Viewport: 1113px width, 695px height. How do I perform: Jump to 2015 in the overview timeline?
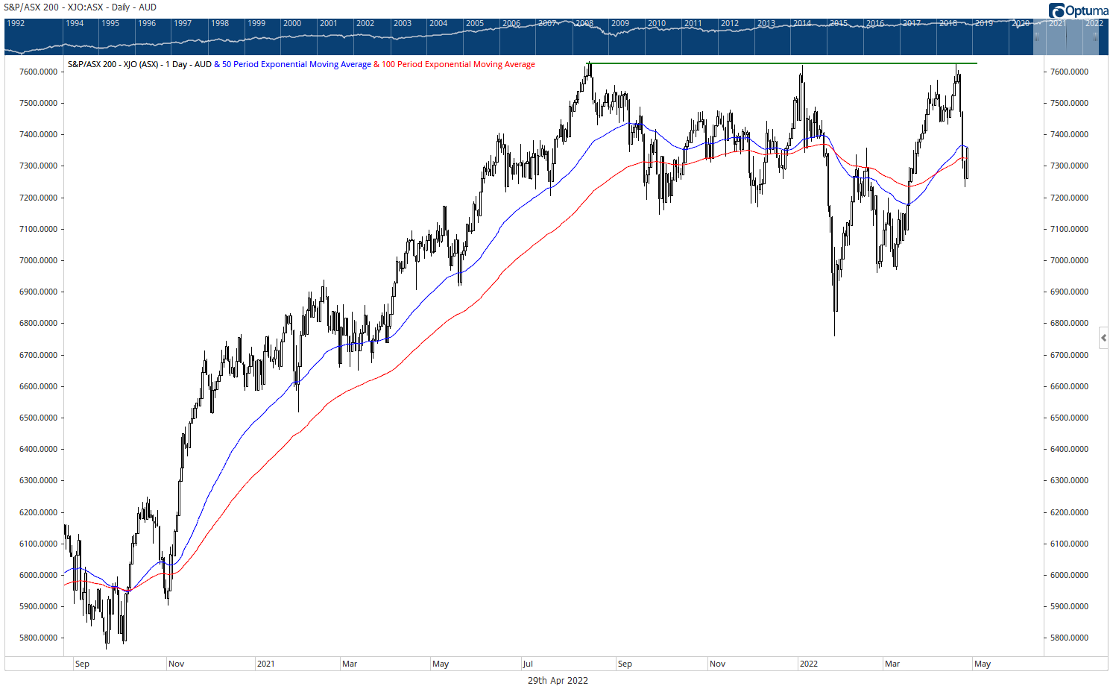click(x=839, y=23)
